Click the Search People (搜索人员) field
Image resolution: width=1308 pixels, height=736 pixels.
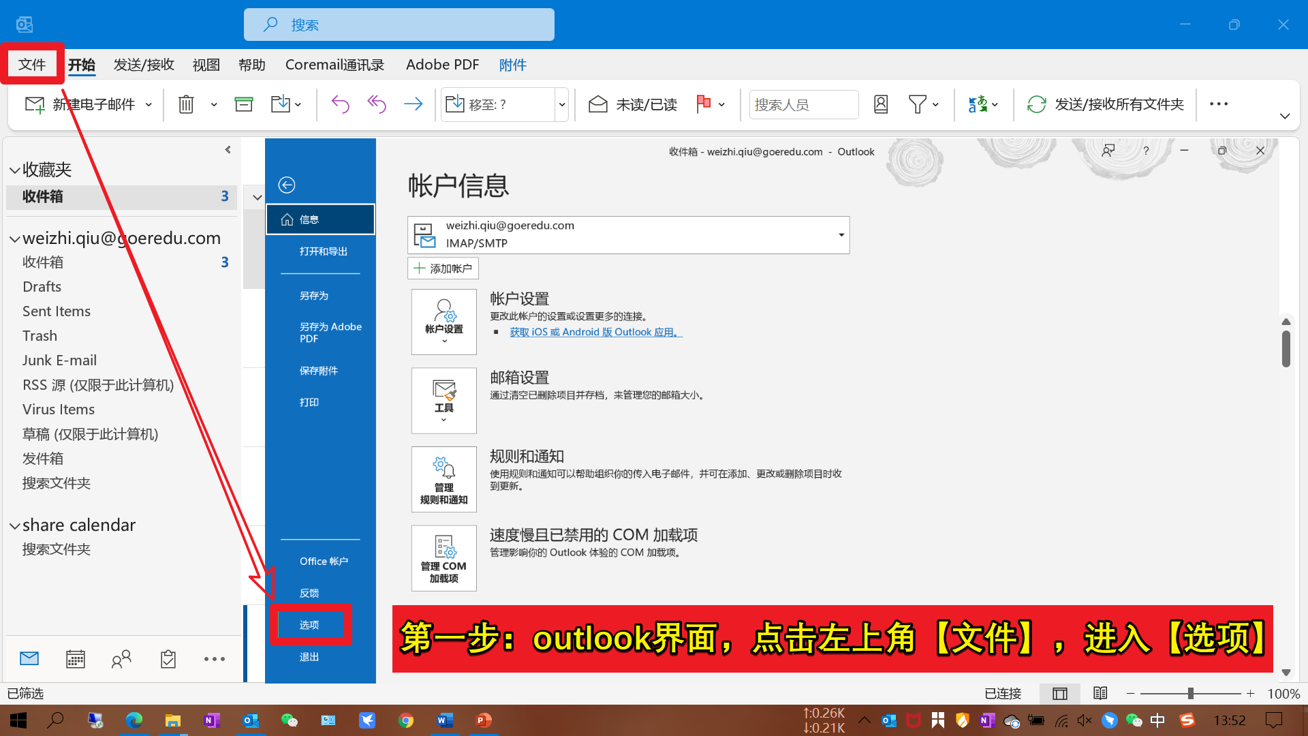pyautogui.click(x=804, y=104)
